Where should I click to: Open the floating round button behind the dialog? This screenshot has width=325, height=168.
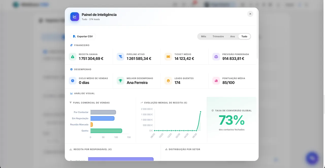click(312, 158)
